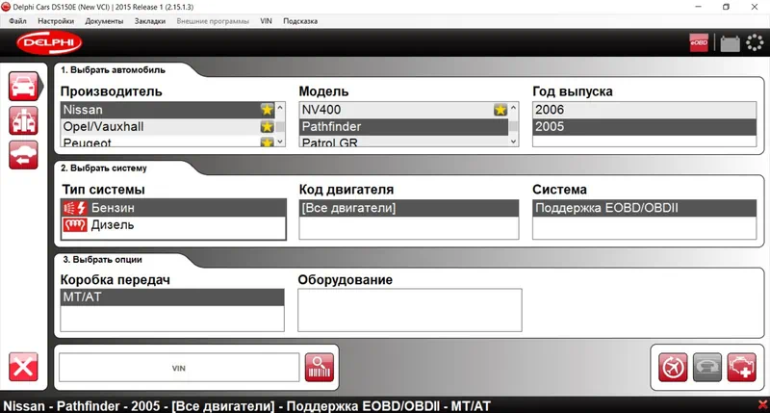Click the flight recorder airplane icon

click(x=673, y=367)
